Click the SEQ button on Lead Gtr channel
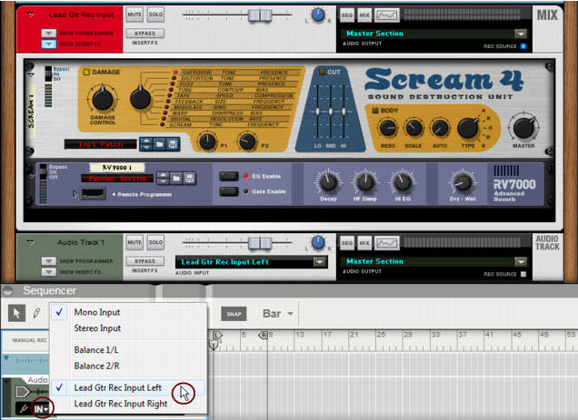The image size is (578, 420). [x=346, y=15]
